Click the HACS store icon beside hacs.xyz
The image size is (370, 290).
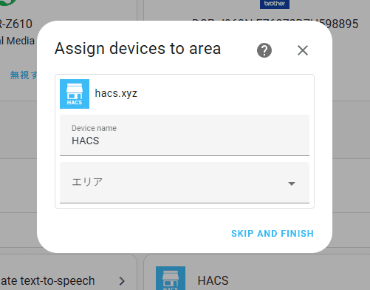(x=75, y=94)
